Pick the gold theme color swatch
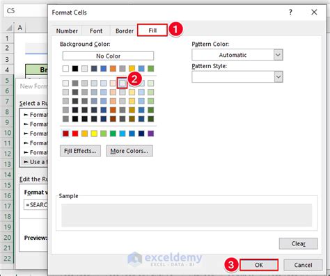 [132, 69]
